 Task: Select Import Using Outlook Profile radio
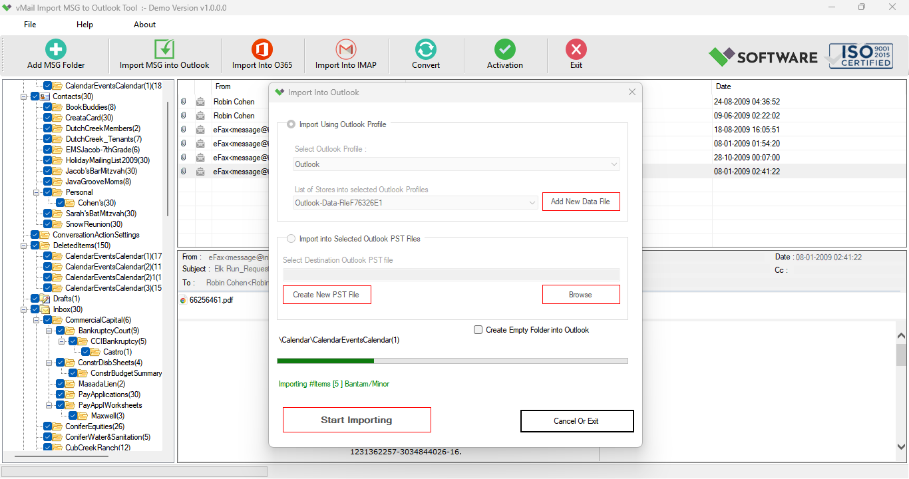tap(291, 124)
